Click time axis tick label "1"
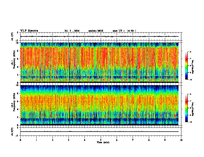The image size is (204, 157). click(36, 140)
